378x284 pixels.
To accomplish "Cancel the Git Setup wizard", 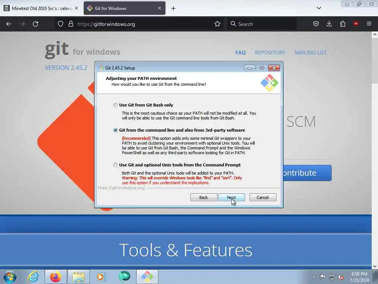I will pos(263,197).
